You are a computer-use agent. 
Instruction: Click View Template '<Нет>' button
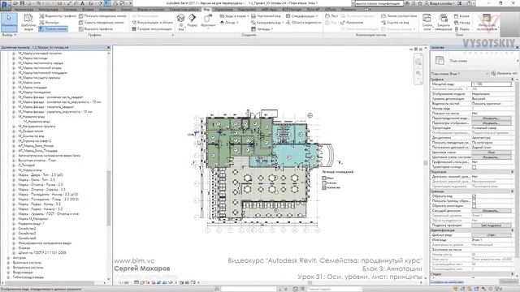[491, 235]
